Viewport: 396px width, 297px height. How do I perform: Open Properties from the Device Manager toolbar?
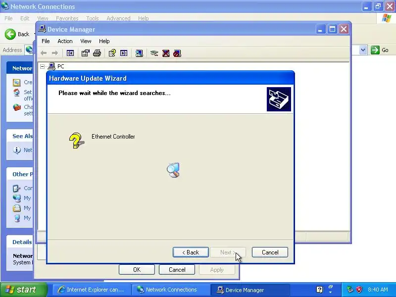tap(85, 53)
